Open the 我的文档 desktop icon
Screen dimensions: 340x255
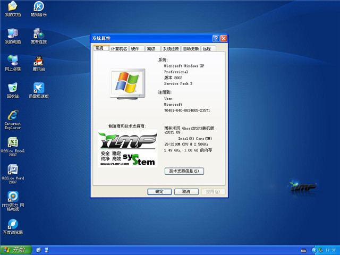pos(13,8)
